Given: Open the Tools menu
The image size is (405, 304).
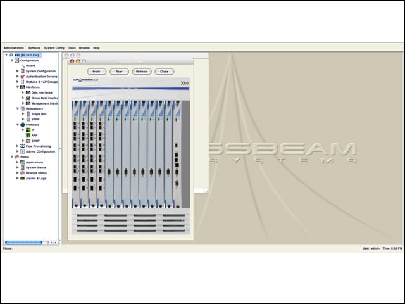Looking at the screenshot, I should (72, 48).
